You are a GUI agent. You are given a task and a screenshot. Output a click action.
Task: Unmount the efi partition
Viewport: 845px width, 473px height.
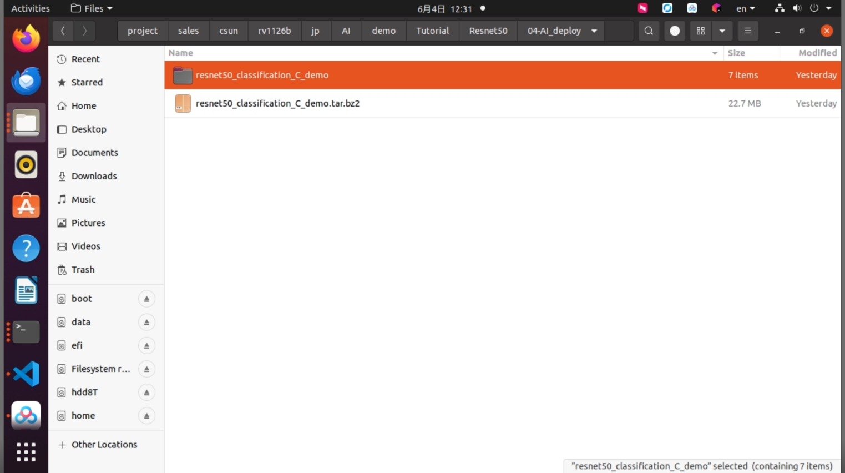(146, 345)
